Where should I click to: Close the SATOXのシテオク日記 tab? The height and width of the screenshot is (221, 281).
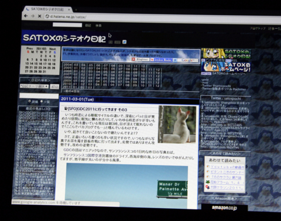69,9
